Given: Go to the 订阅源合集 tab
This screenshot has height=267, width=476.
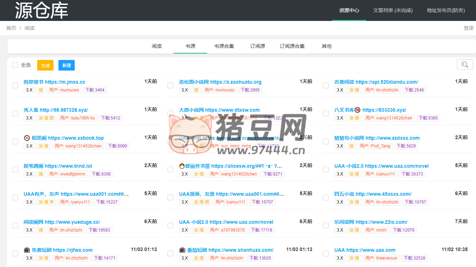Looking at the screenshot, I should coord(292,46).
